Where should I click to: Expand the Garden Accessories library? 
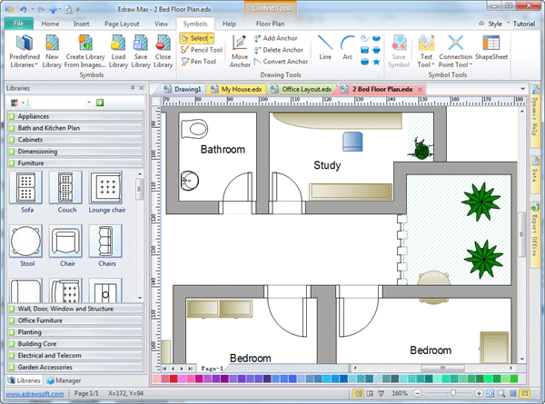pos(75,367)
